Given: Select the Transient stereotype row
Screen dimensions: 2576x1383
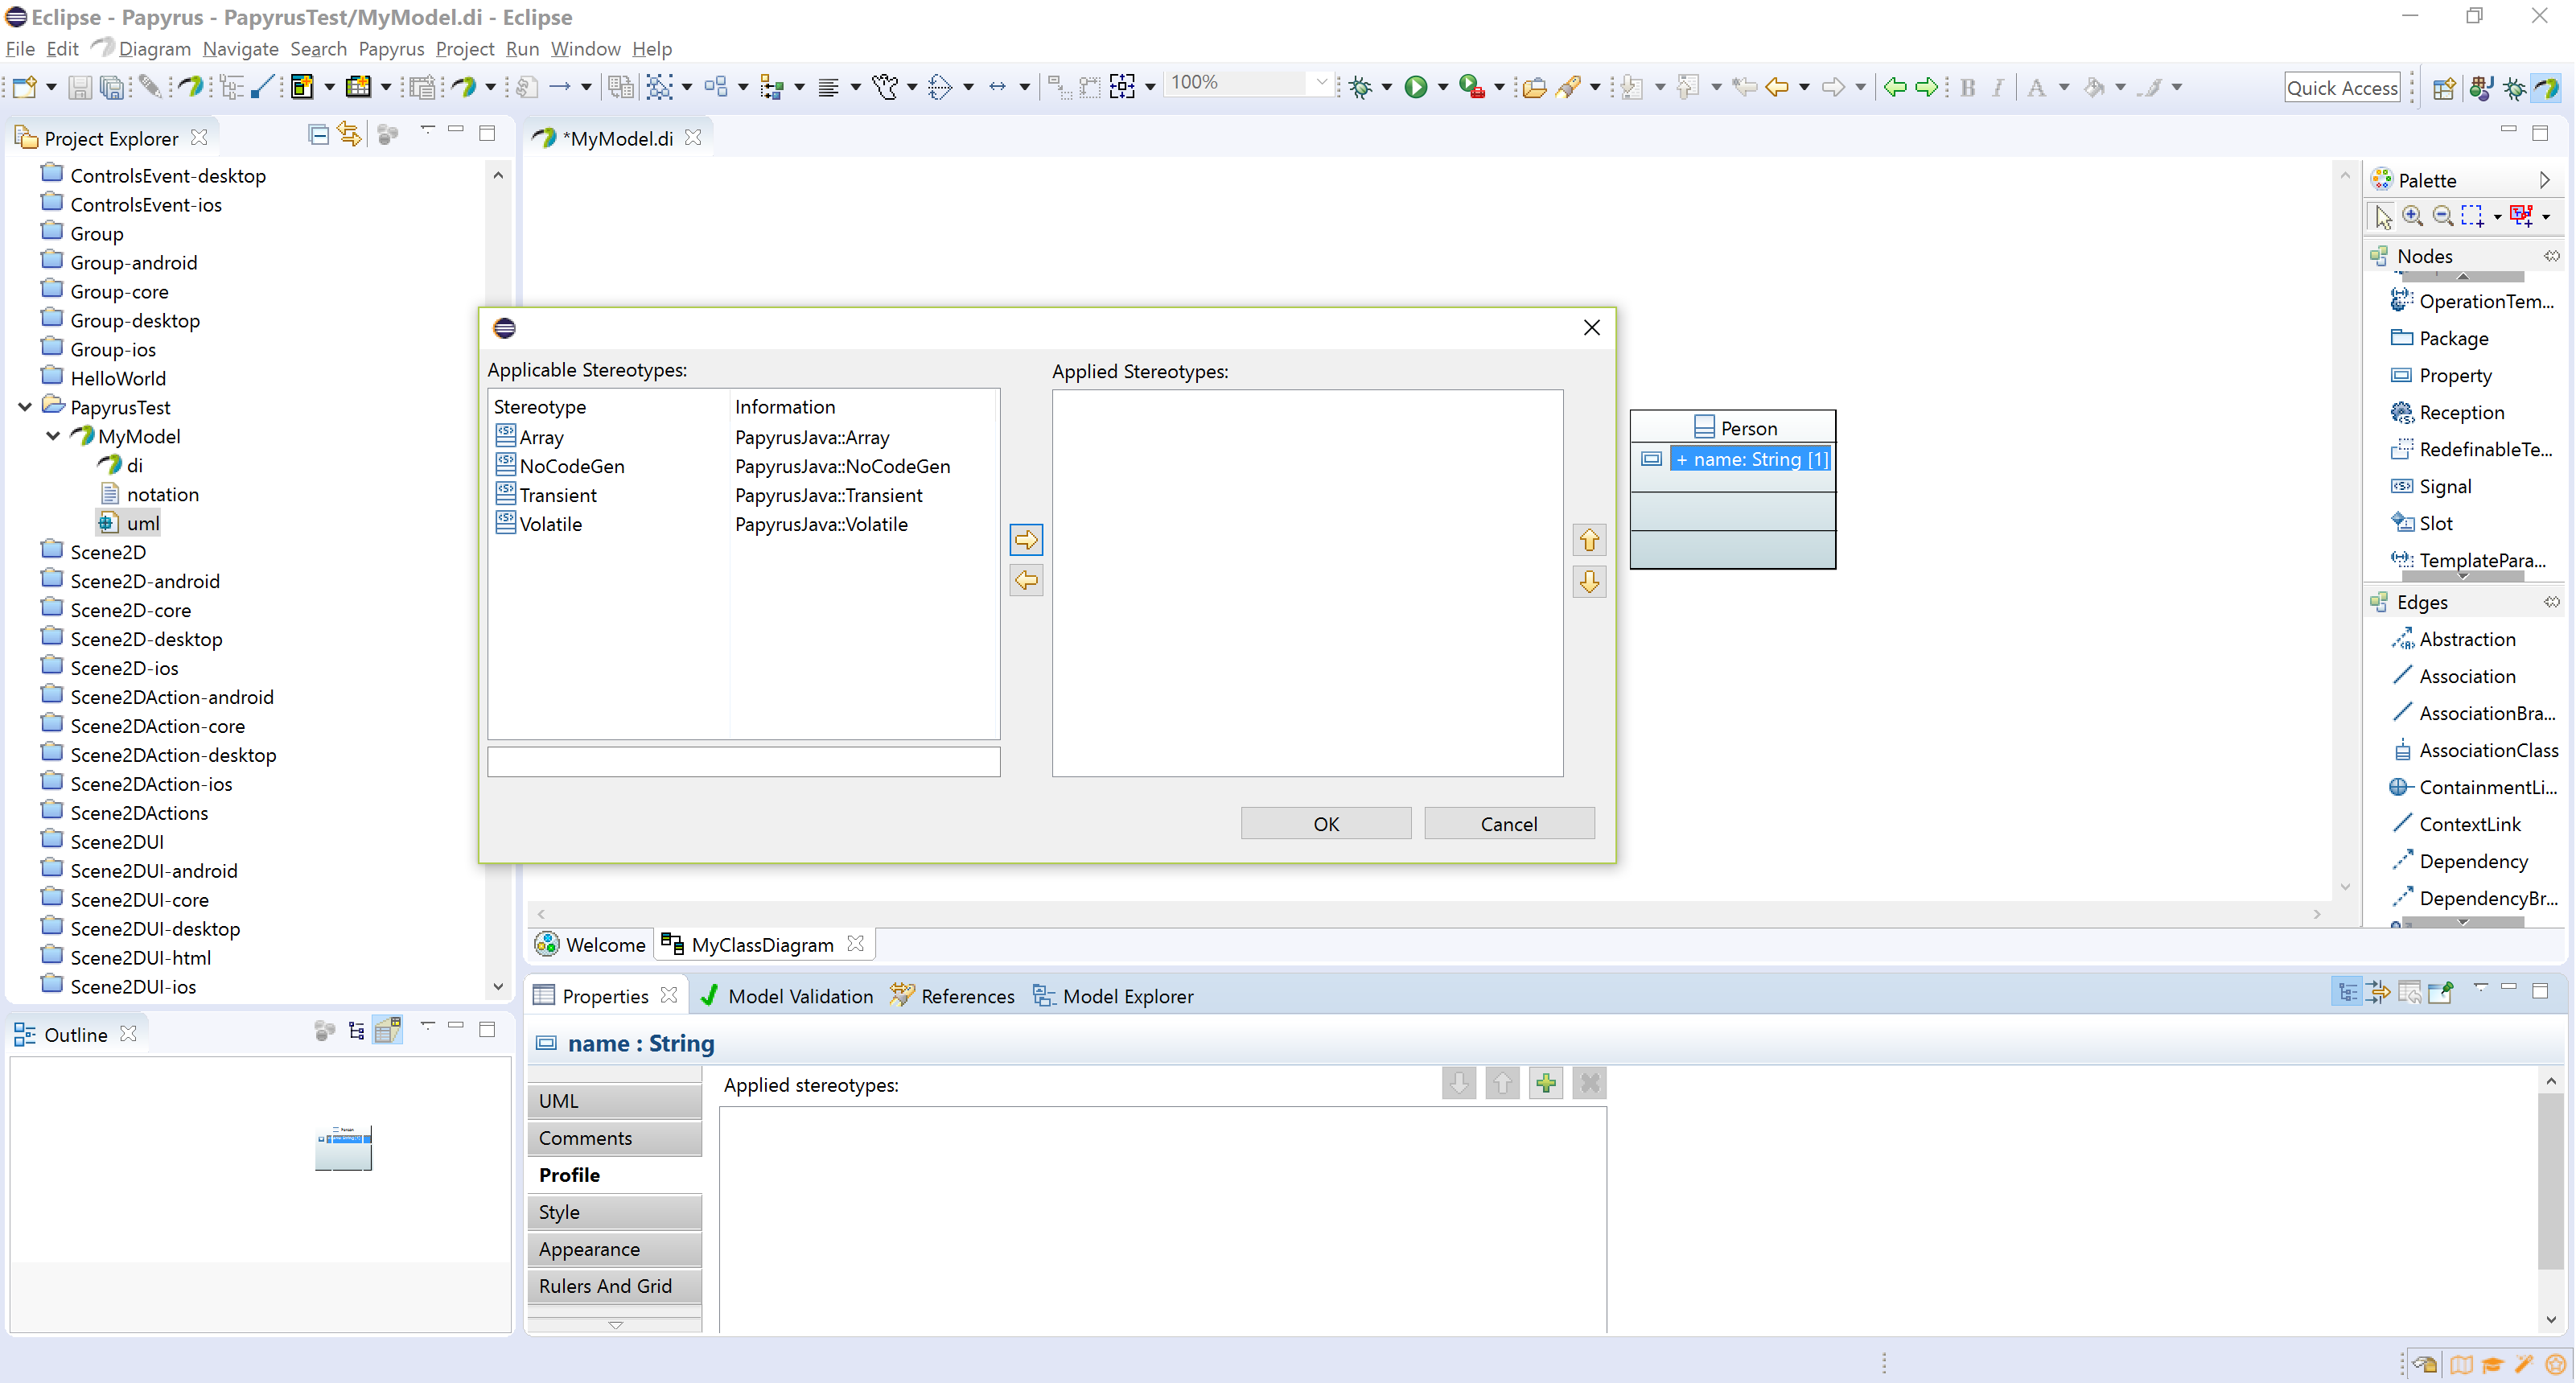Looking at the screenshot, I should (x=744, y=495).
